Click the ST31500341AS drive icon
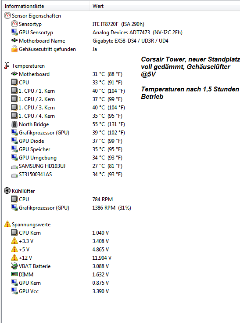240x323 pixels. [14, 175]
